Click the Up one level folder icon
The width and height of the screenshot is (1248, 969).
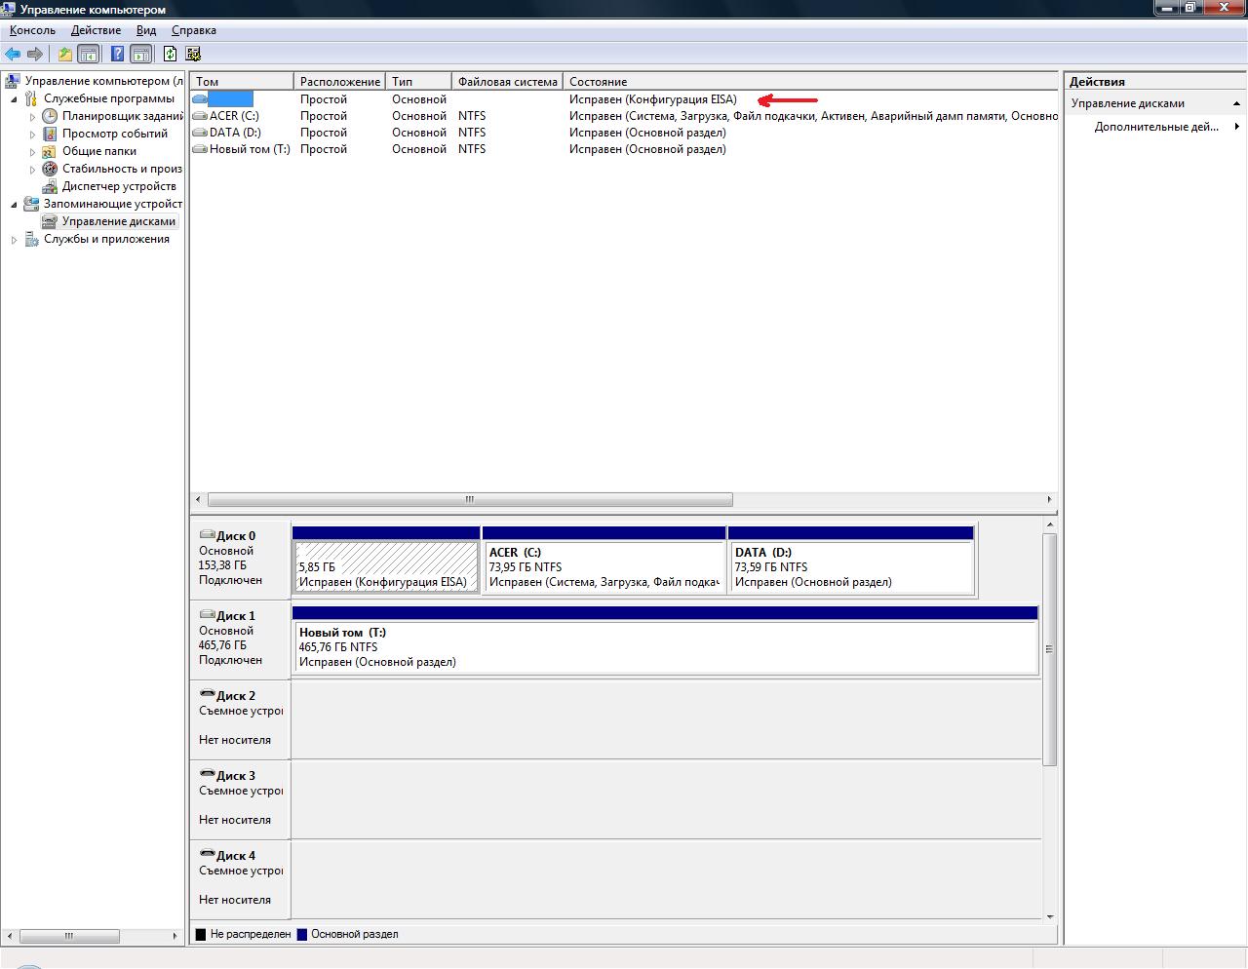[64, 55]
